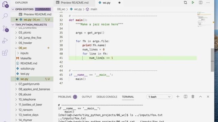Image resolution: width=218 pixels, height=122 pixels.
Task: Expand the inputs subfolder
Action: [x=18, y=53]
